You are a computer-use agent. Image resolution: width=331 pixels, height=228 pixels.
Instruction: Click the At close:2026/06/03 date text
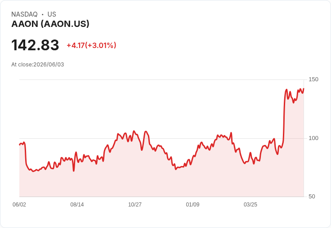click(38, 65)
